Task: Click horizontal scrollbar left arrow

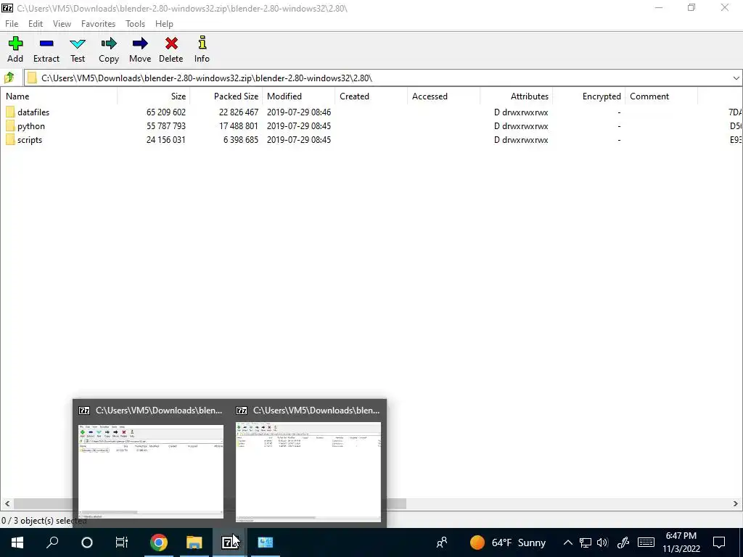Action: pos(7,504)
